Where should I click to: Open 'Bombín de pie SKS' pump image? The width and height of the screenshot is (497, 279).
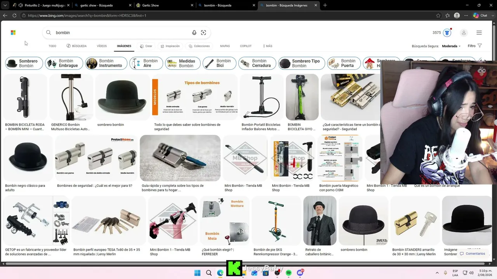(276, 220)
